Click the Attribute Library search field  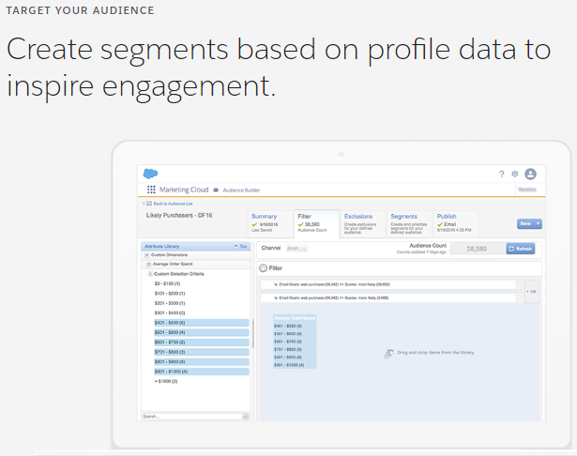[x=190, y=416]
